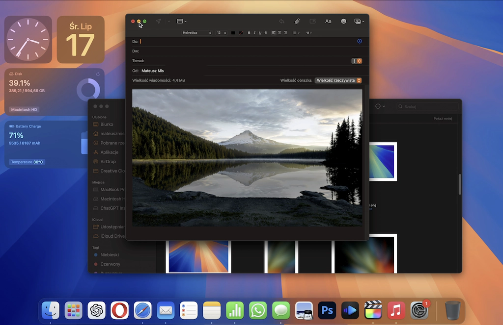
Task: Open the header fields dropdown in Mail toolbar
Action: coord(182,21)
